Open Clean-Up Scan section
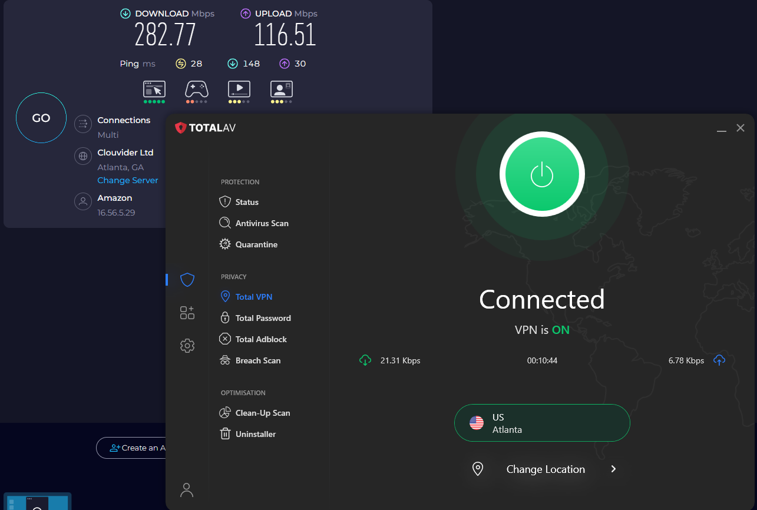 254,413
